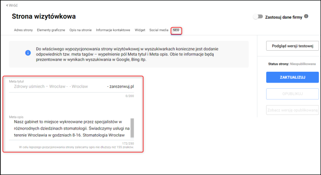Image resolution: width=321 pixels, height=175 pixels.
Task: Click the blue info icon in the notice box
Action: point(28,53)
